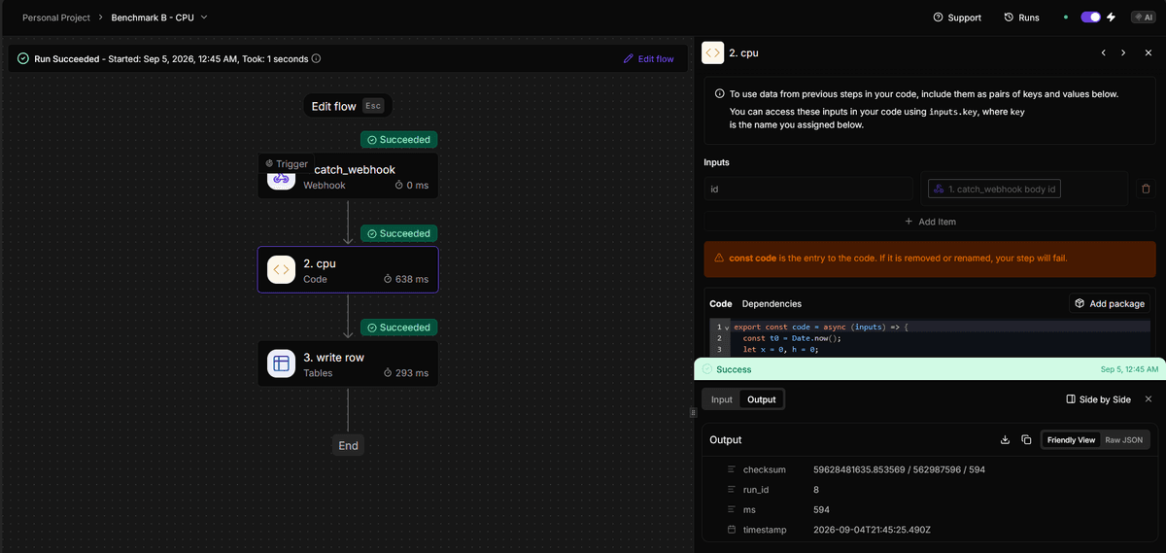Viewport: 1166px width, 553px height.
Task: Collapse code fold arrow on line 1
Action: tap(726, 328)
